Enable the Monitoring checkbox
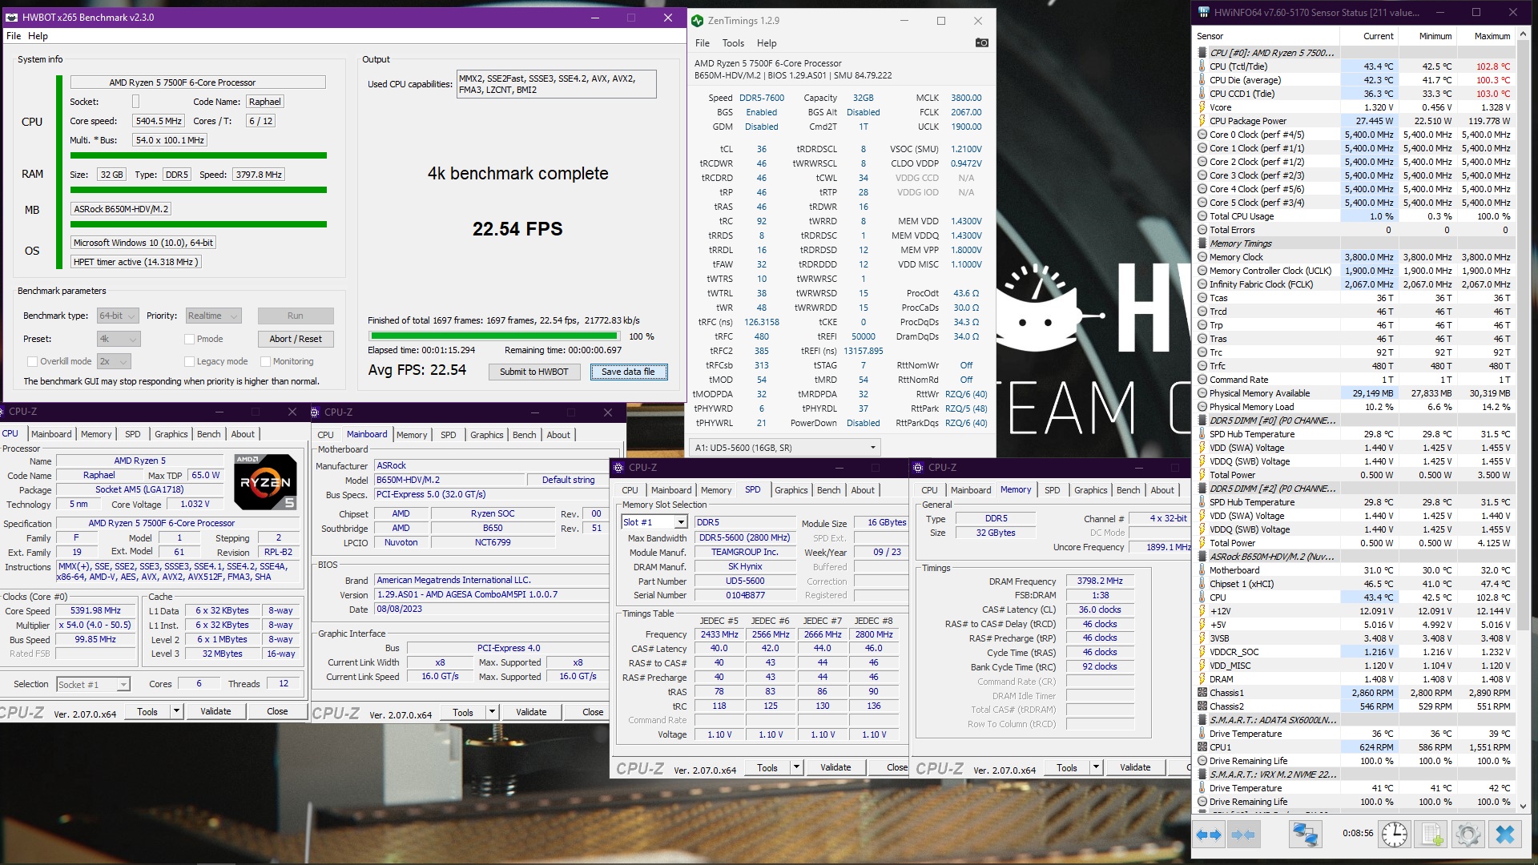The height and width of the screenshot is (865, 1538). tap(265, 362)
